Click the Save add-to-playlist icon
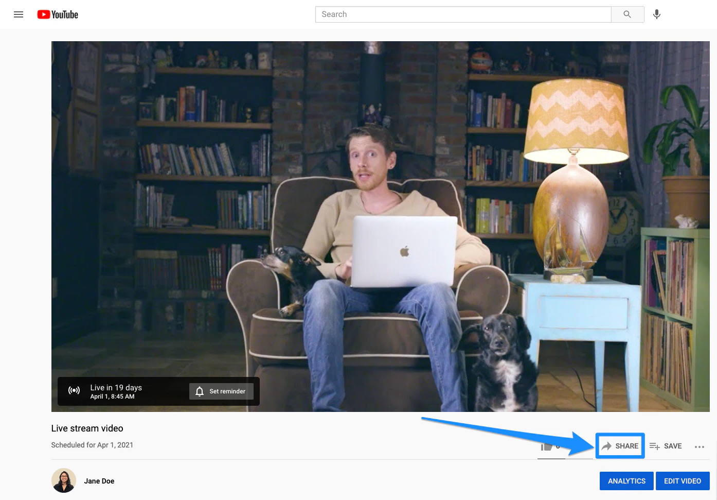This screenshot has width=717, height=500. [654, 446]
